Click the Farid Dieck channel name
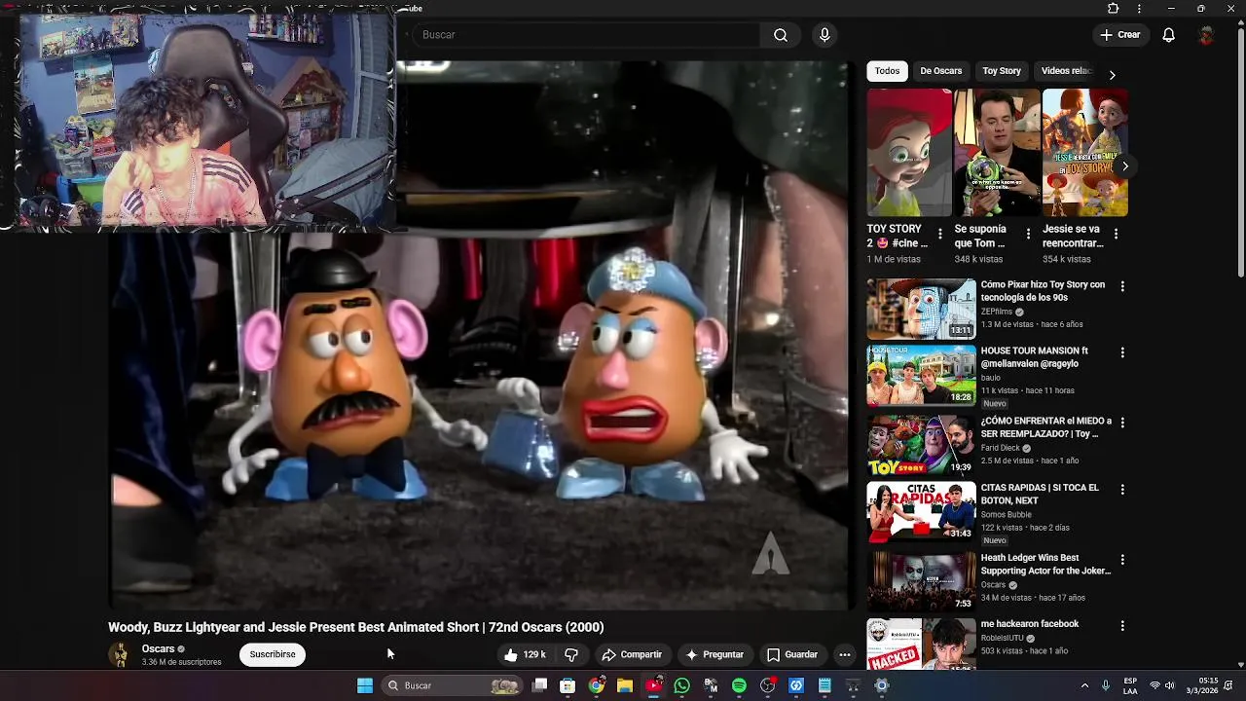 click(1000, 448)
